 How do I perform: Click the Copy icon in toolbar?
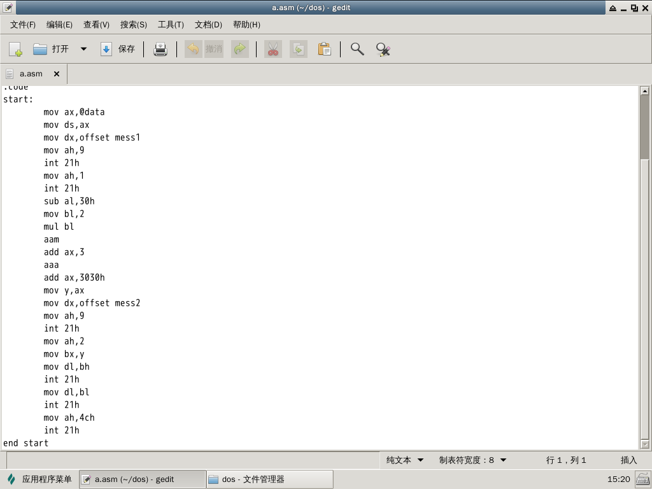coord(299,49)
